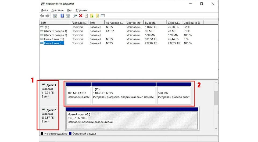Open the Справка menu

[x=81, y=10]
